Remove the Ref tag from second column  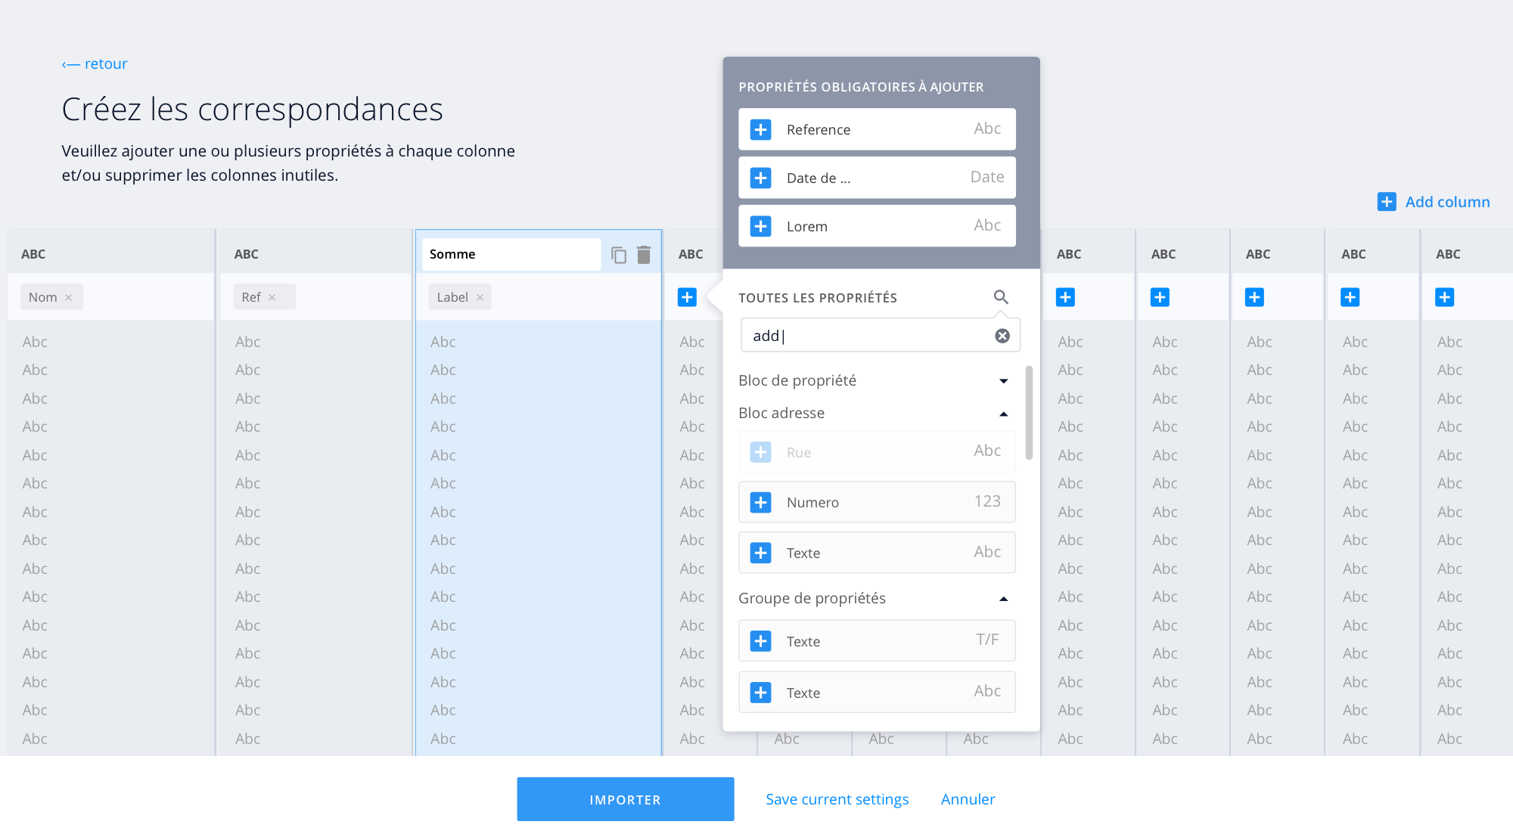272,298
